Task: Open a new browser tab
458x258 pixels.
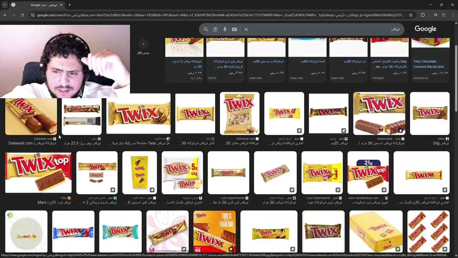Action: pos(69,5)
